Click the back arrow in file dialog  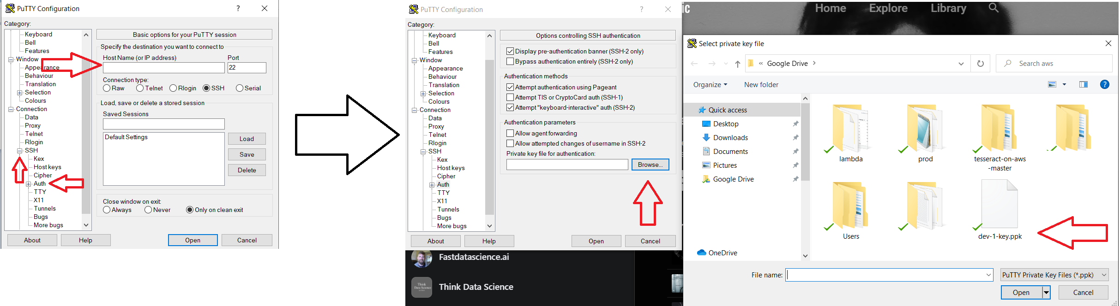coord(694,64)
